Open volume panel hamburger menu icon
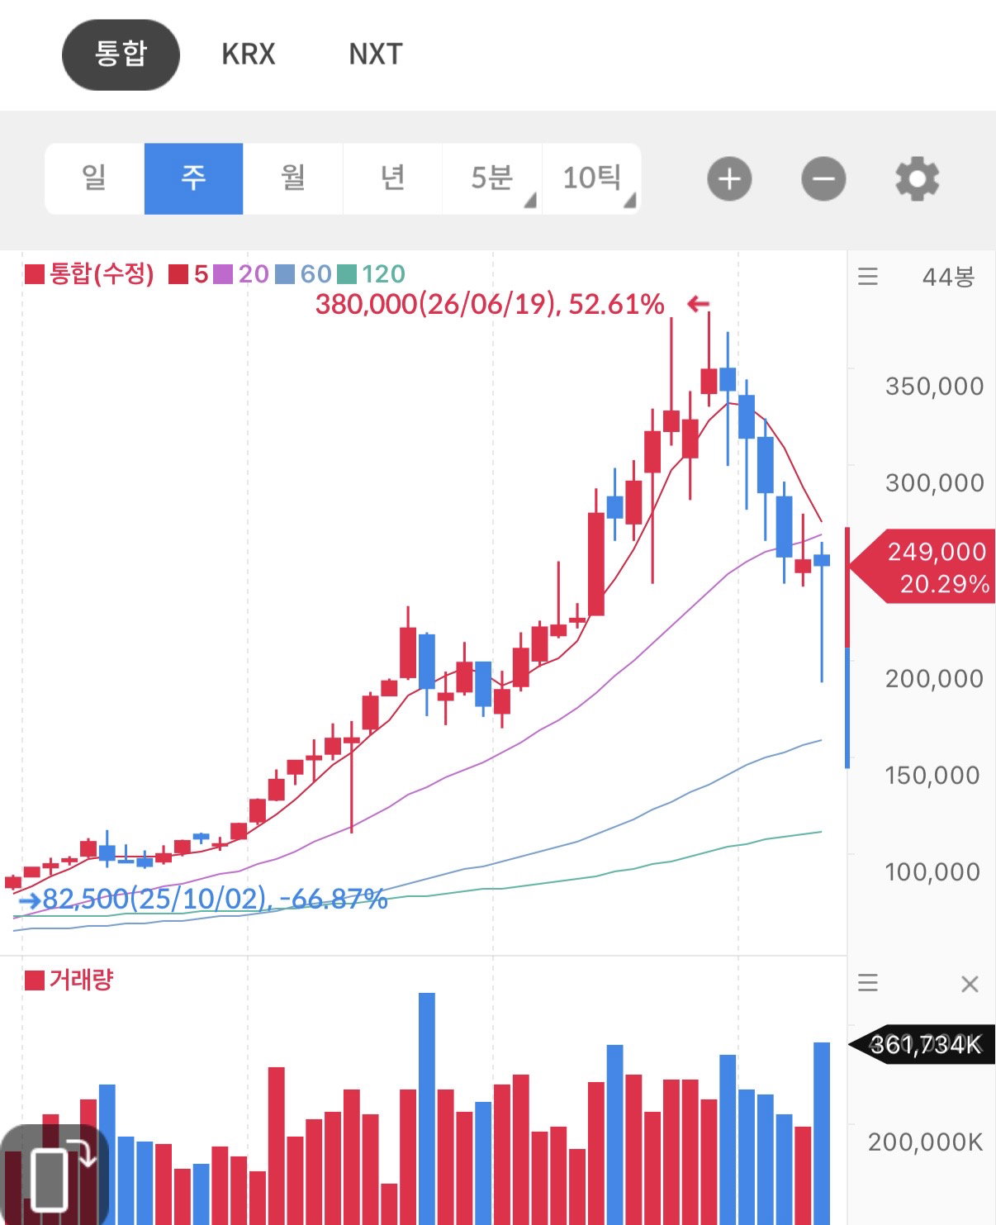 click(x=868, y=983)
